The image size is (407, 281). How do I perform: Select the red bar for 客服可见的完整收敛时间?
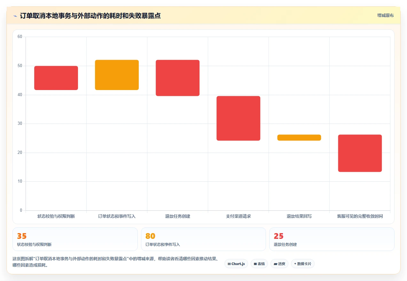[360, 153]
